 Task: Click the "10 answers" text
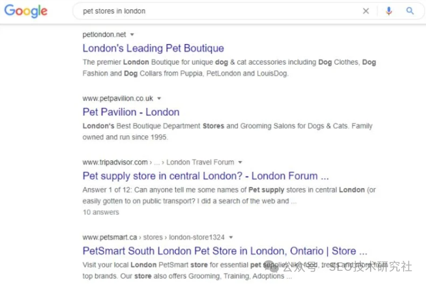click(101, 212)
